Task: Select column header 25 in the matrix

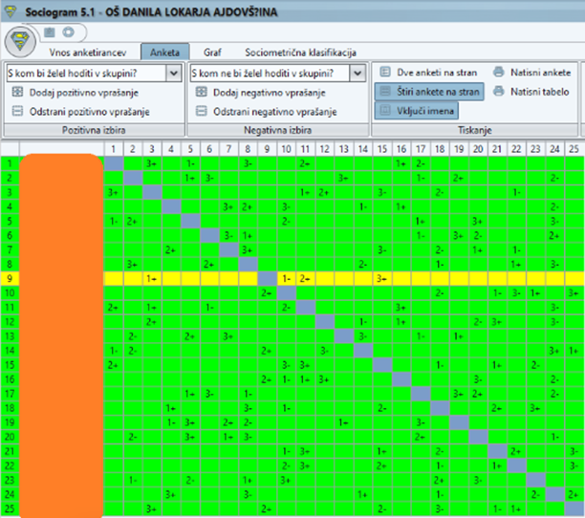Action: (574, 149)
